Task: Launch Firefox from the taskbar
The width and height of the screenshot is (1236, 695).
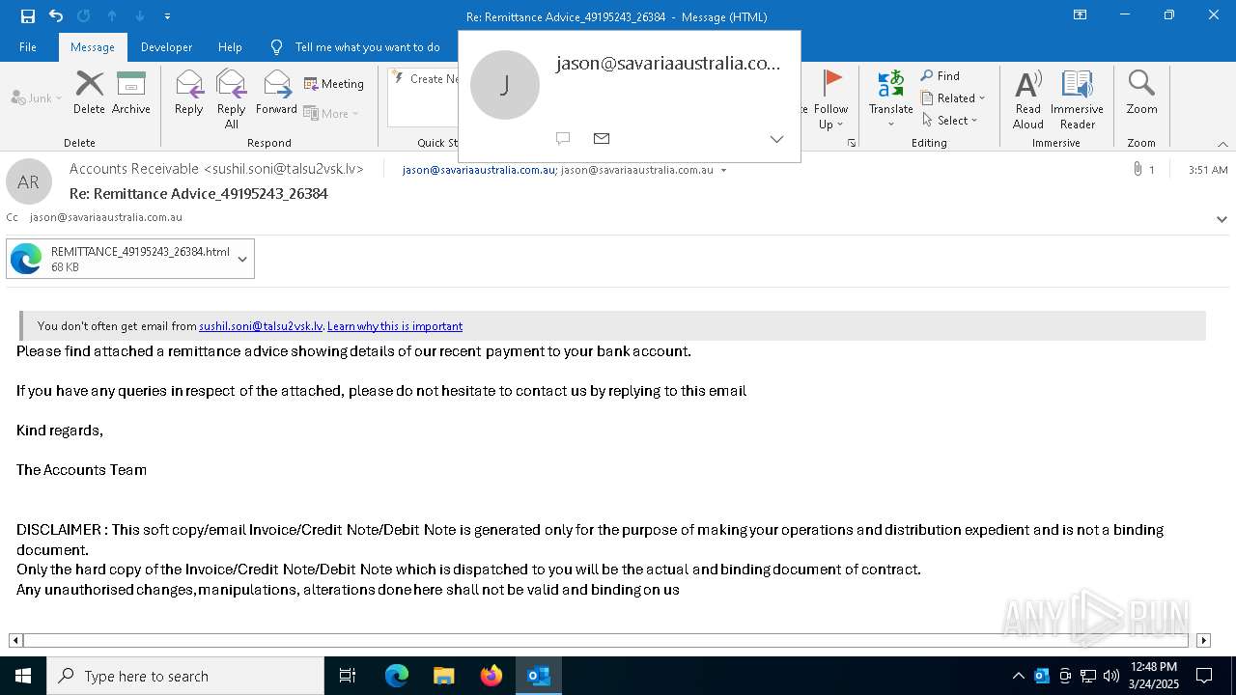Action: point(492,676)
